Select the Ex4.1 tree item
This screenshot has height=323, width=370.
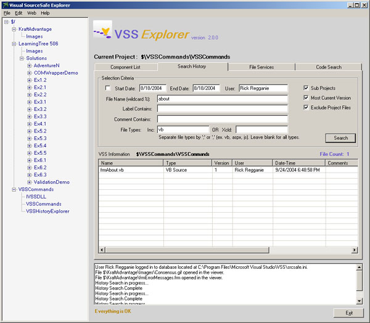[40, 124]
